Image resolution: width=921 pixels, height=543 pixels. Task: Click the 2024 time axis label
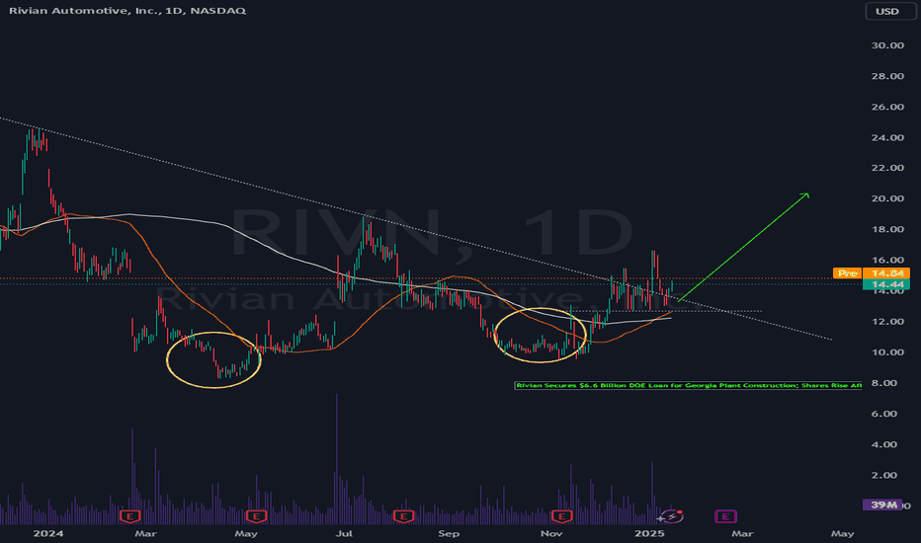click(48, 533)
